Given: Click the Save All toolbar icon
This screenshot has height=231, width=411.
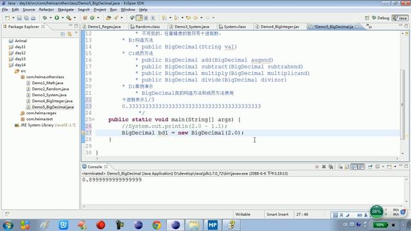Looking at the screenshot, I should pyautogui.click(x=26, y=18).
